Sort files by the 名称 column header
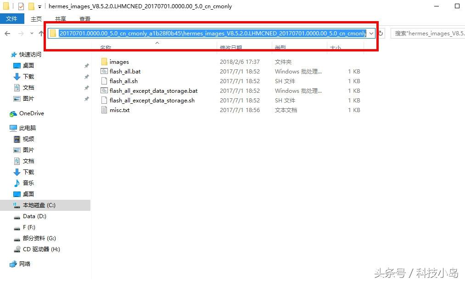The width and height of the screenshot is (465, 282). click(x=106, y=47)
